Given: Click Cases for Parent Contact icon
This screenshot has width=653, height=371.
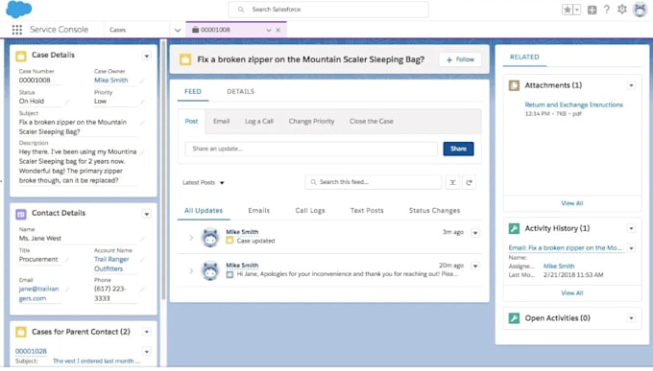Looking at the screenshot, I should coord(21,332).
